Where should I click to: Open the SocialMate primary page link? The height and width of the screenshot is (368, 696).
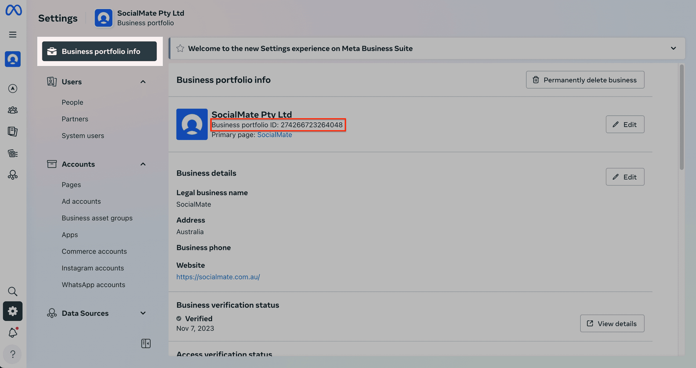coord(274,135)
